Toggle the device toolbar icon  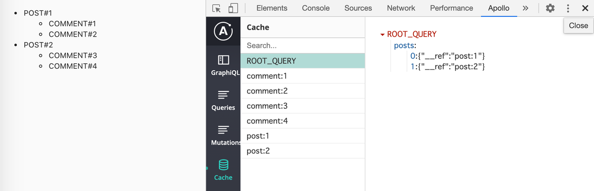click(x=234, y=8)
